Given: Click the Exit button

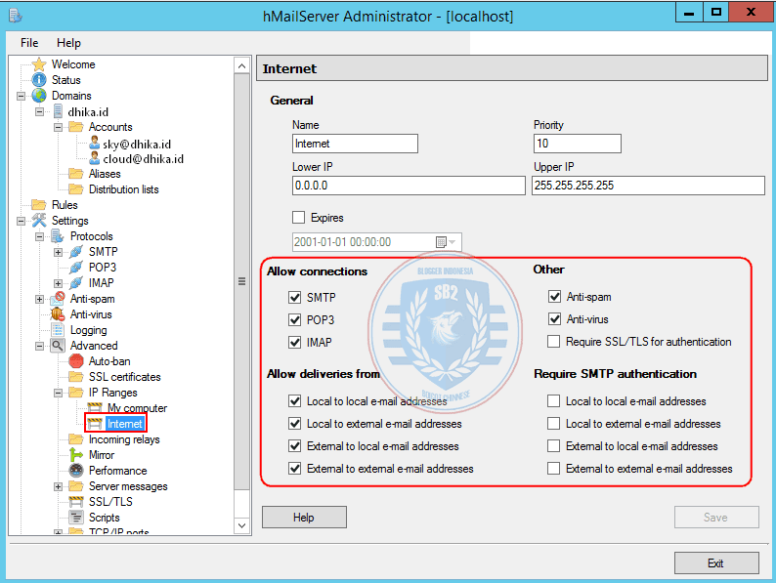Looking at the screenshot, I should (x=716, y=563).
